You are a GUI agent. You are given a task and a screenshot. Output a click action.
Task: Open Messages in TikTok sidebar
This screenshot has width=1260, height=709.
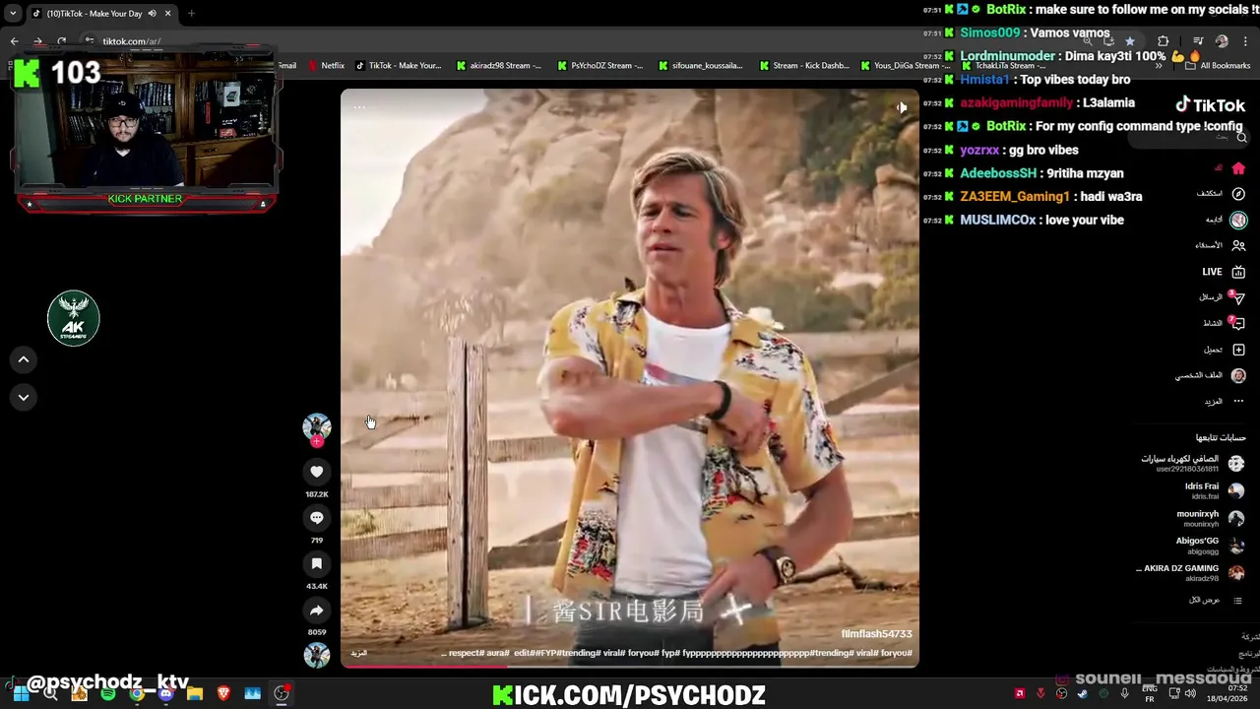click(x=1223, y=297)
